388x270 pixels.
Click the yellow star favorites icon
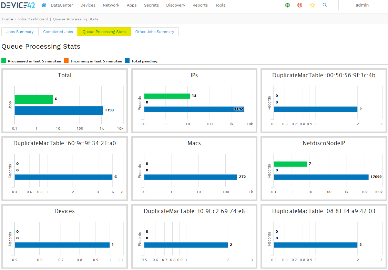click(x=312, y=5)
